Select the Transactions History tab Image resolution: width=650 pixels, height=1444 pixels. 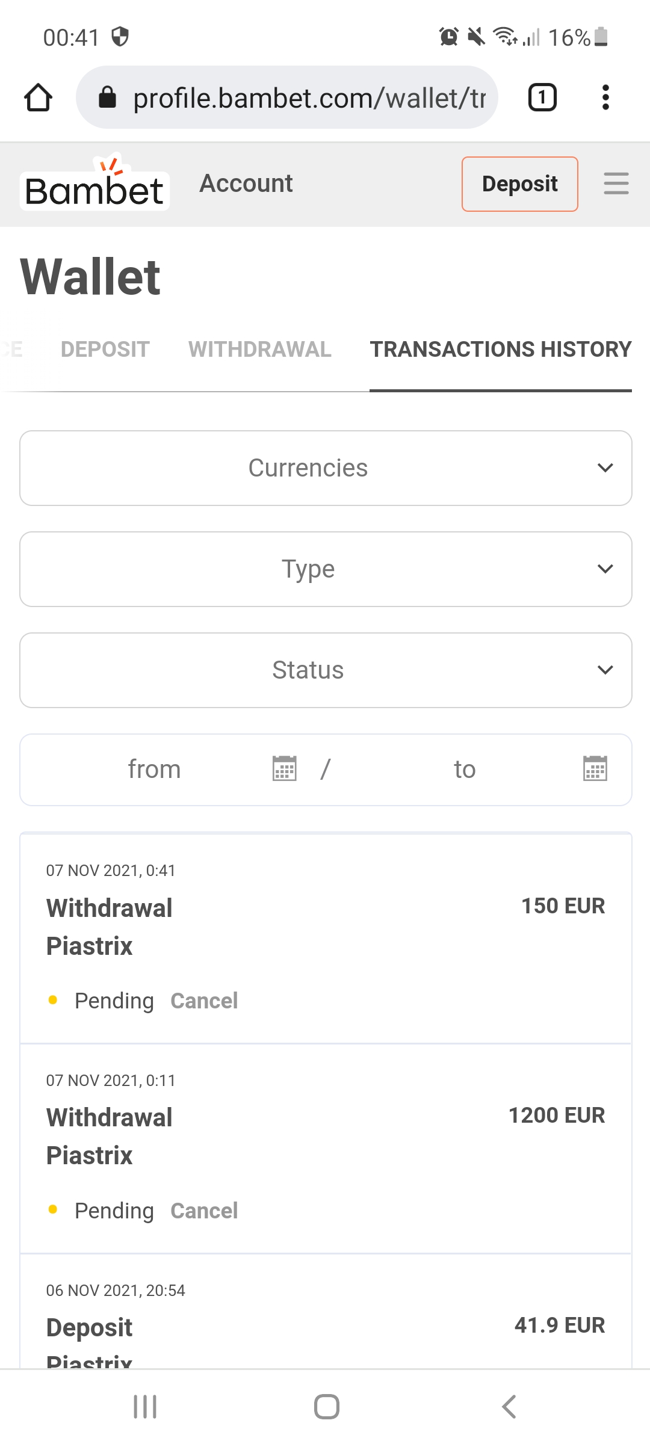coord(501,349)
